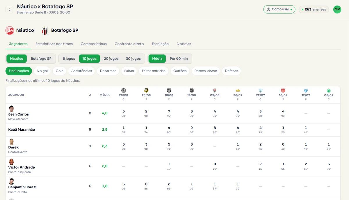Click the opponent crest for 26/07 match
The image size is (349, 200).
click(x=238, y=91)
